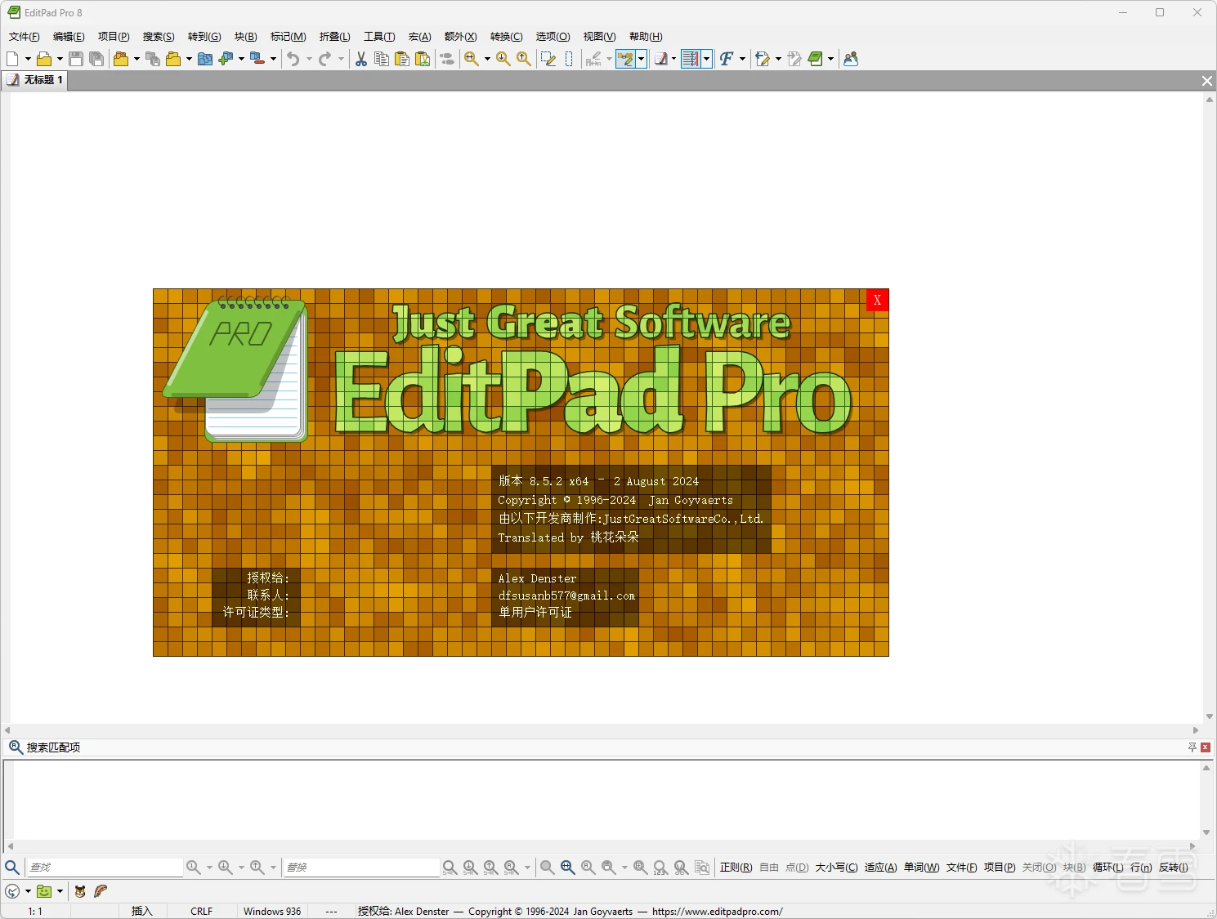Click the add-to-project green plus icon

coord(226,59)
